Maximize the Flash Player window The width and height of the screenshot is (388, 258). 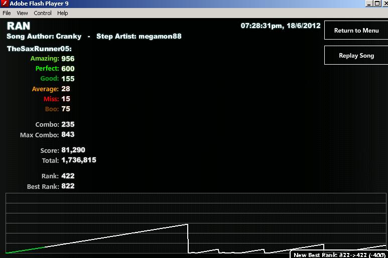click(377, 4)
